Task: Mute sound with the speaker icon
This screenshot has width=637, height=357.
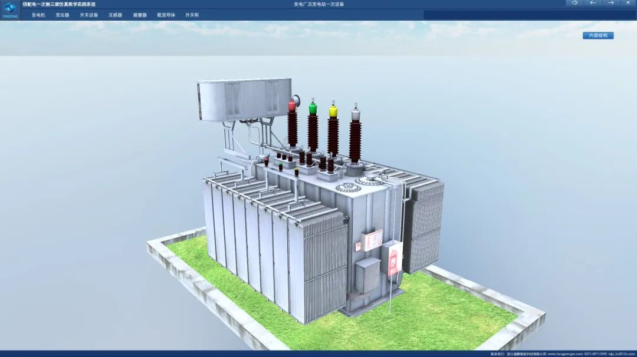Action: [574, 3]
